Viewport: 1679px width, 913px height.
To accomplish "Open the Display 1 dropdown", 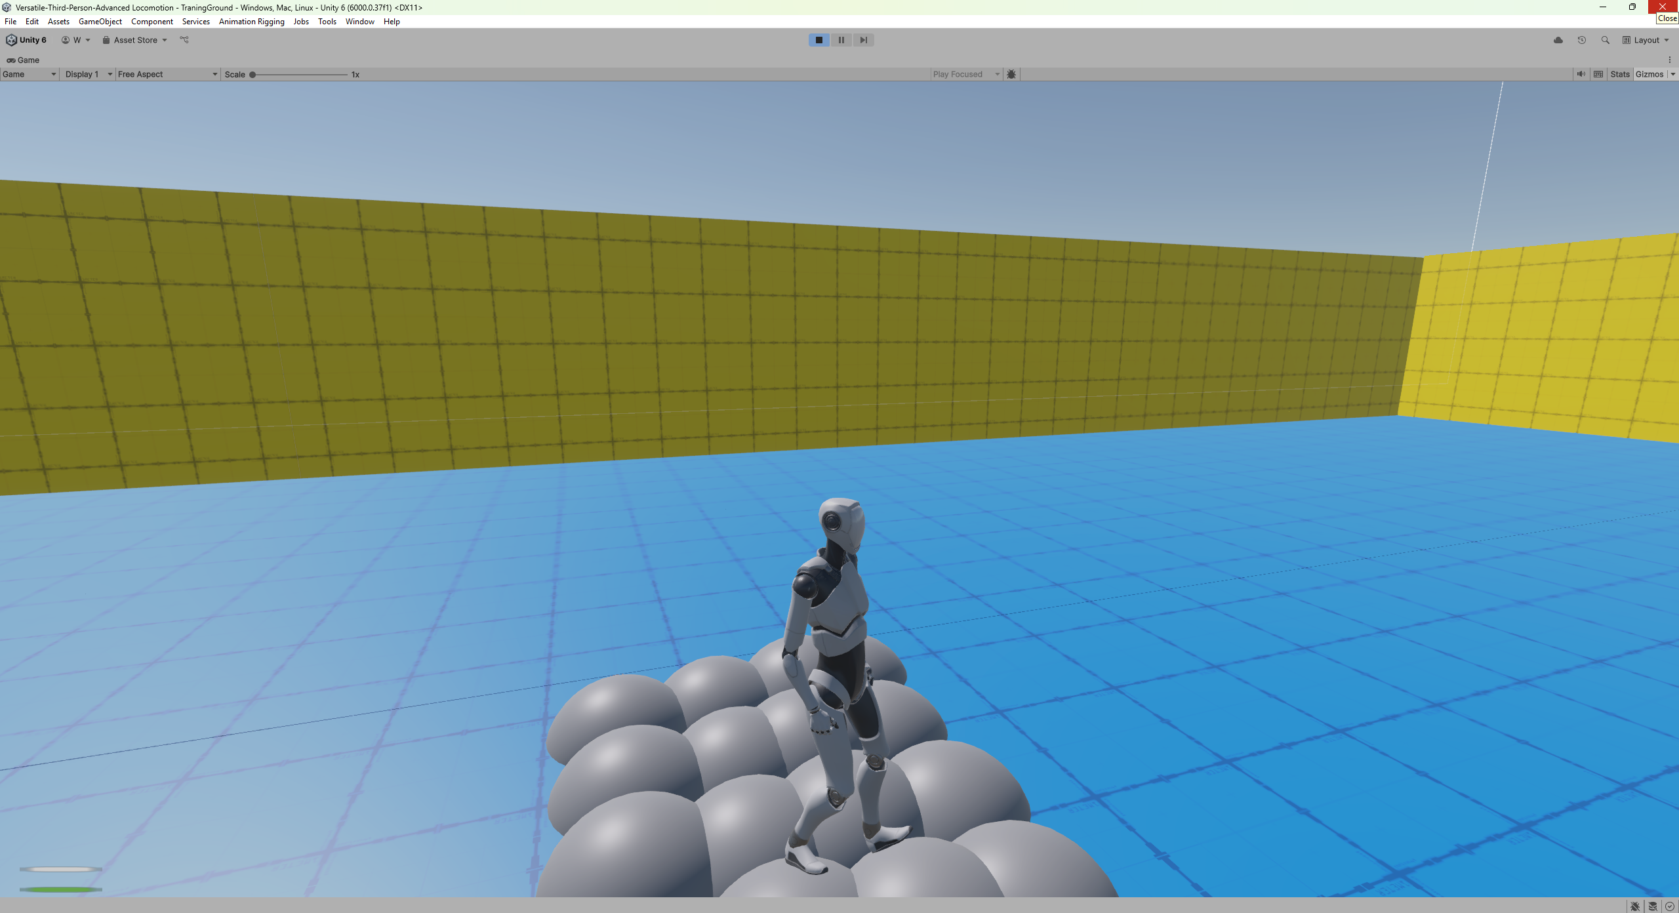I will [89, 74].
